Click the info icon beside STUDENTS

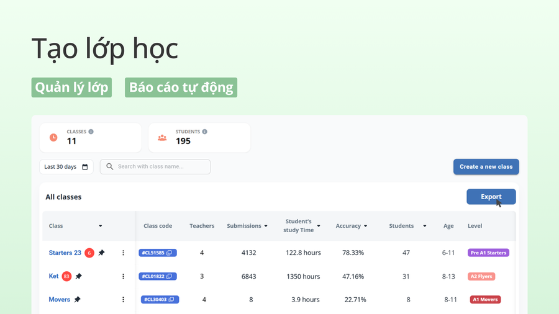(204, 132)
